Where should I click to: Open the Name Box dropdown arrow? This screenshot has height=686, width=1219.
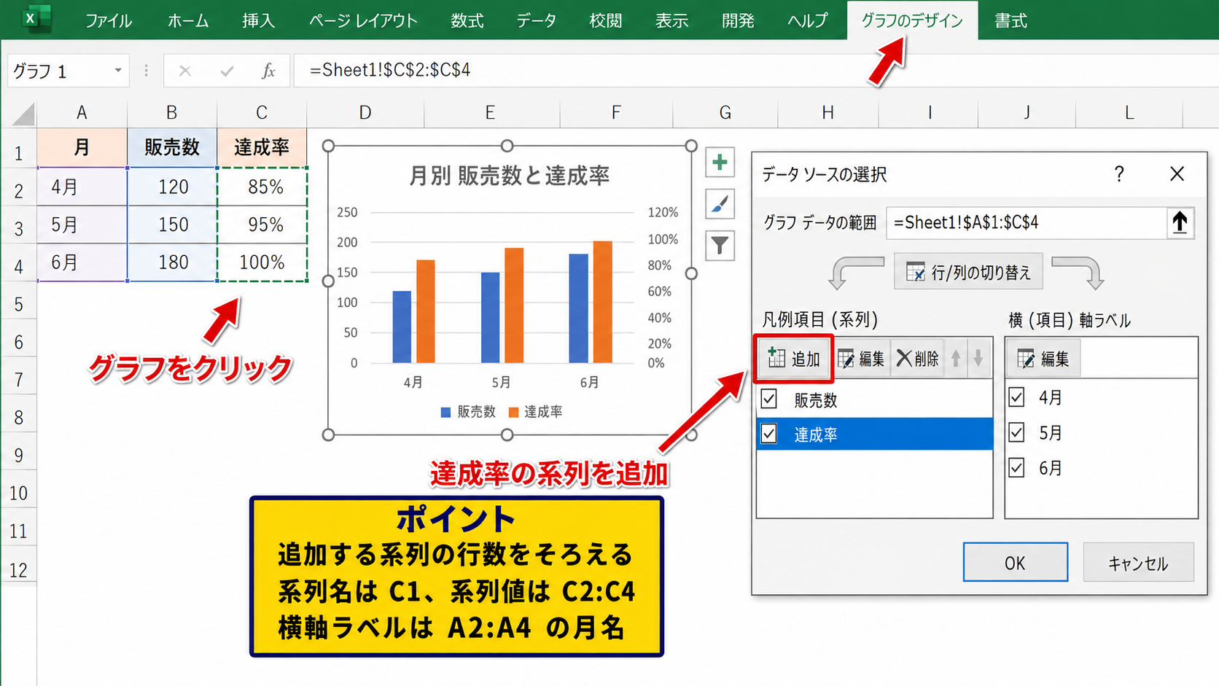(117, 71)
